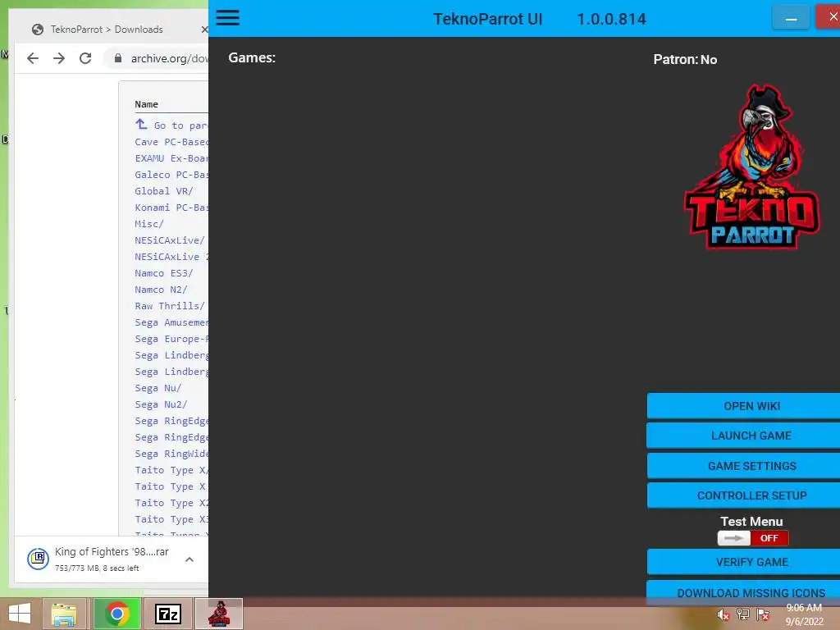Open the Global VR/ folder link
This screenshot has width=840, height=630.
tap(164, 191)
